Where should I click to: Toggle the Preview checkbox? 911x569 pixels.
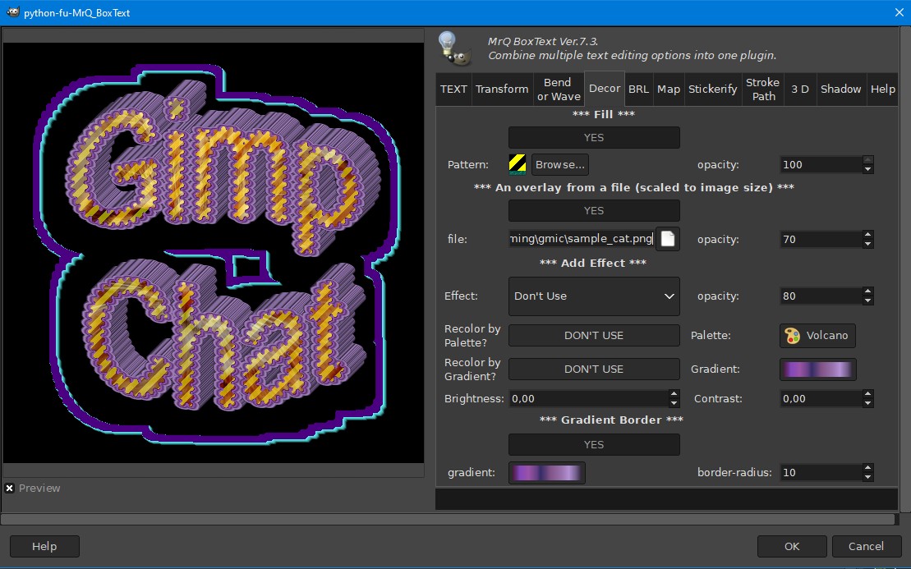(9, 489)
